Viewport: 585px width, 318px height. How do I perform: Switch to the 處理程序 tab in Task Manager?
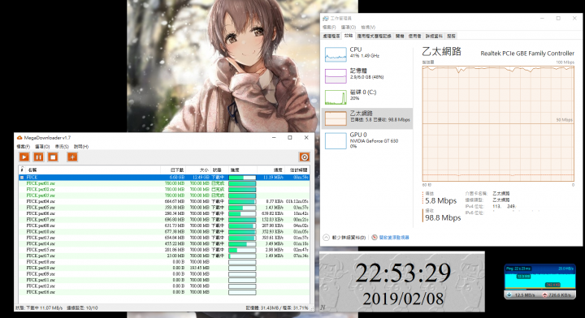coord(331,37)
